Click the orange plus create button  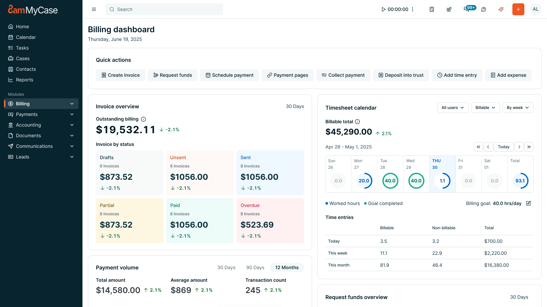[518, 9]
